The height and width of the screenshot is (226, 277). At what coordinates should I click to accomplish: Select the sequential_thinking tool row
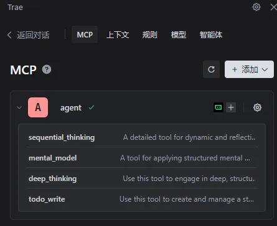(142, 137)
